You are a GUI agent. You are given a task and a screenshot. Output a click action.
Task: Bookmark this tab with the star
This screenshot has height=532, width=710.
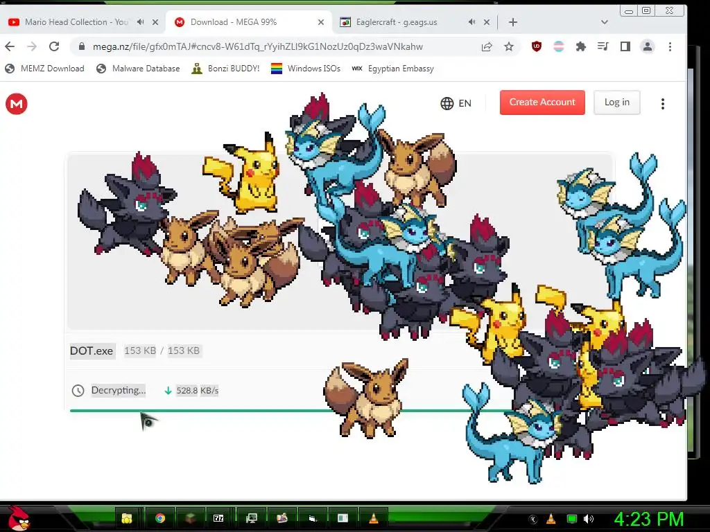(x=509, y=46)
